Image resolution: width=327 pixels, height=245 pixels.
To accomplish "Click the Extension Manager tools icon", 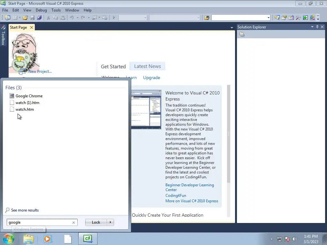I will point(298,18).
